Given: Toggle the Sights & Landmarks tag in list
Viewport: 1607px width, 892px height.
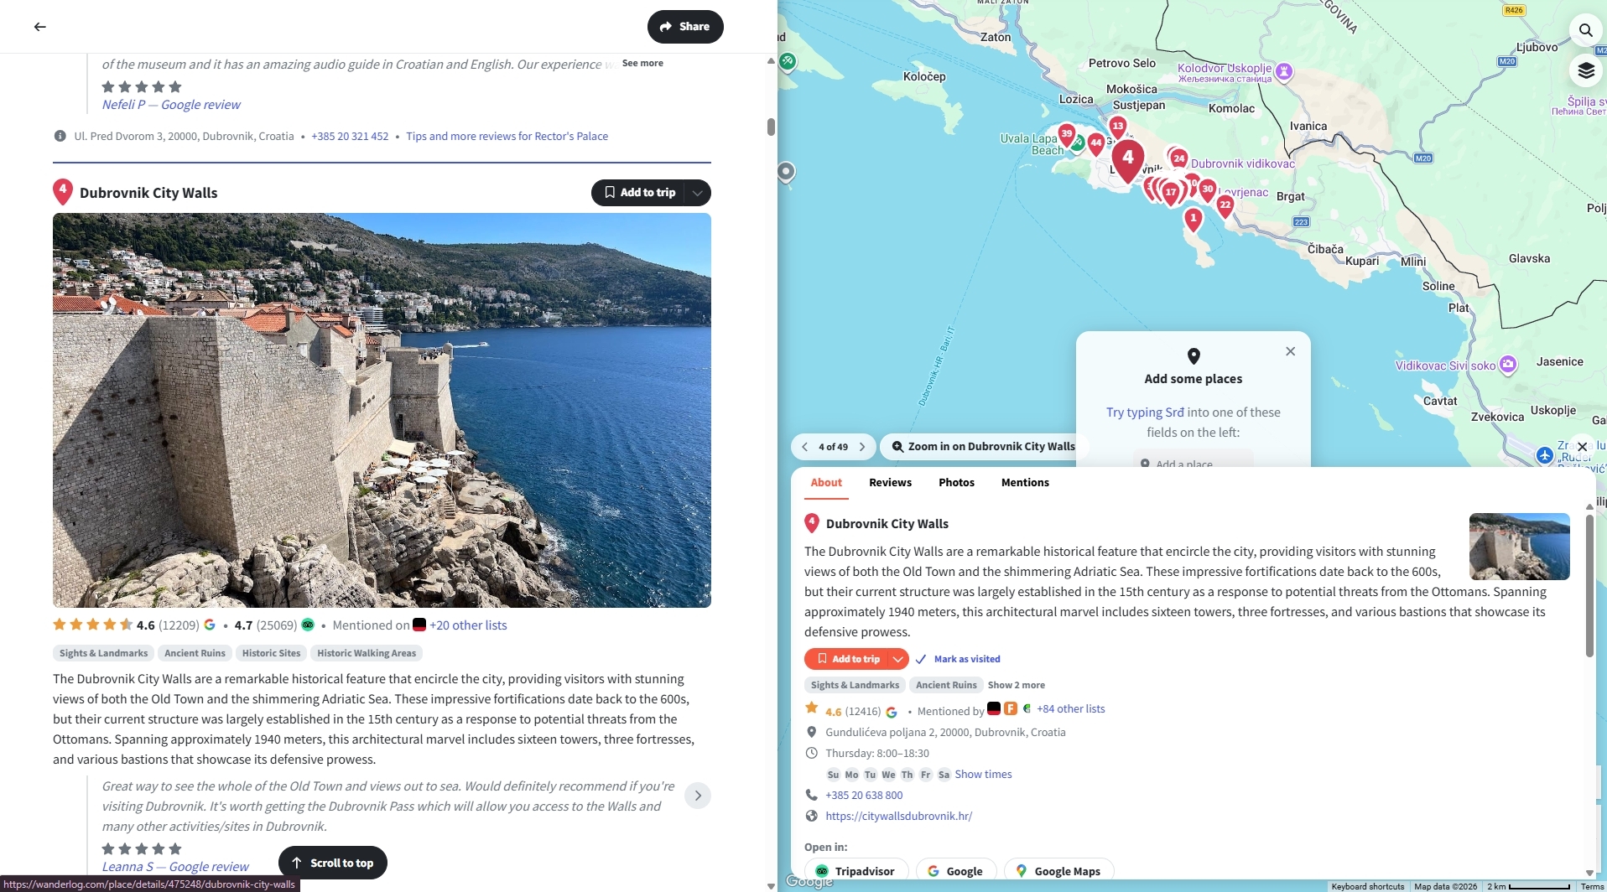Looking at the screenshot, I should pyautogui.click(x=103, y=653).
